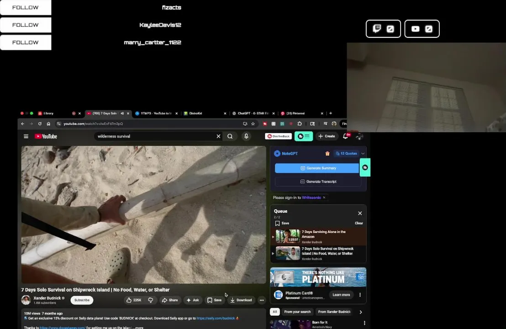Click the search magnifier button

click(230, 136)
